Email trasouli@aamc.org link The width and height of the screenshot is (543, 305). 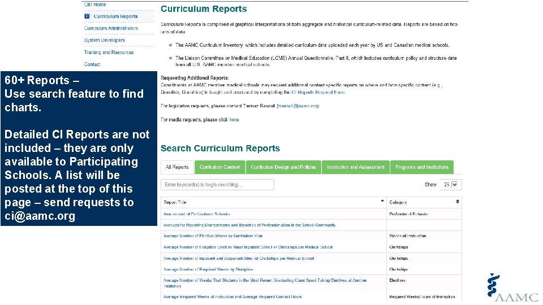[x=298, y=106]
